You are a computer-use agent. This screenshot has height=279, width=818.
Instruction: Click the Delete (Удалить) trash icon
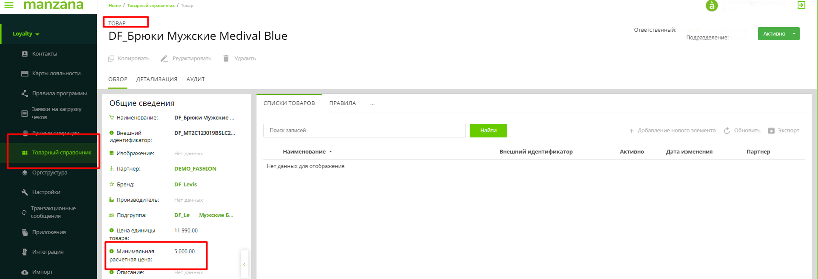coord(226,59)
